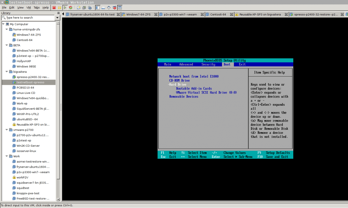Revert to snapshot toolbar icon

pyautogui.click(x=84, y=7)
